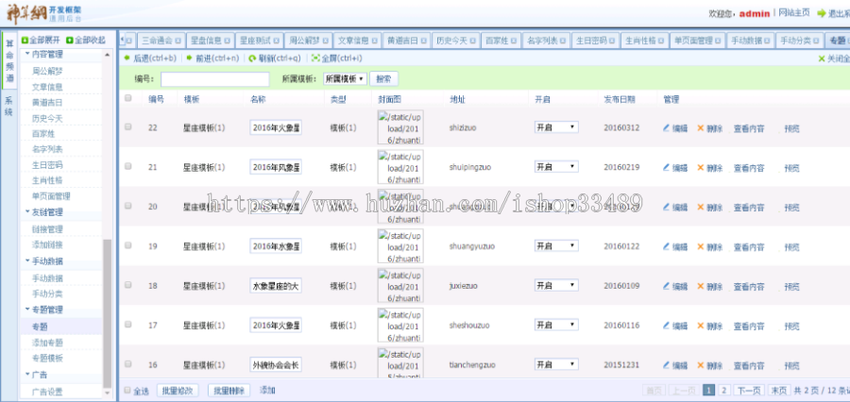Click the 批量删除 button

[229, 391]
